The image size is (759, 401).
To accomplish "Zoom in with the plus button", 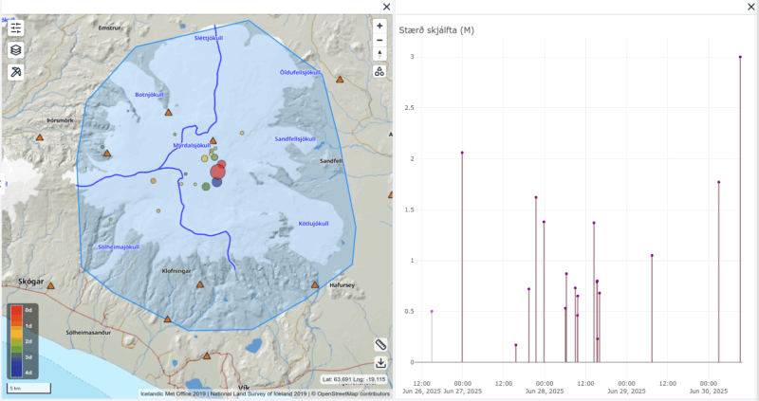I will tap(379, 27).
